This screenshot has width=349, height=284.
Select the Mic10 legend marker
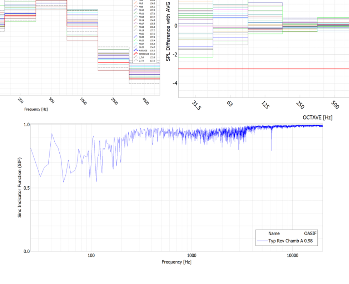coord(136,10)
